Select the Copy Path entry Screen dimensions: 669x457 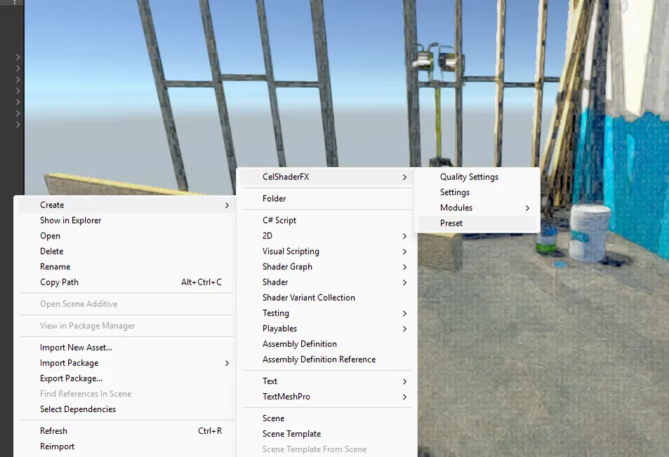tap(126, 282)
